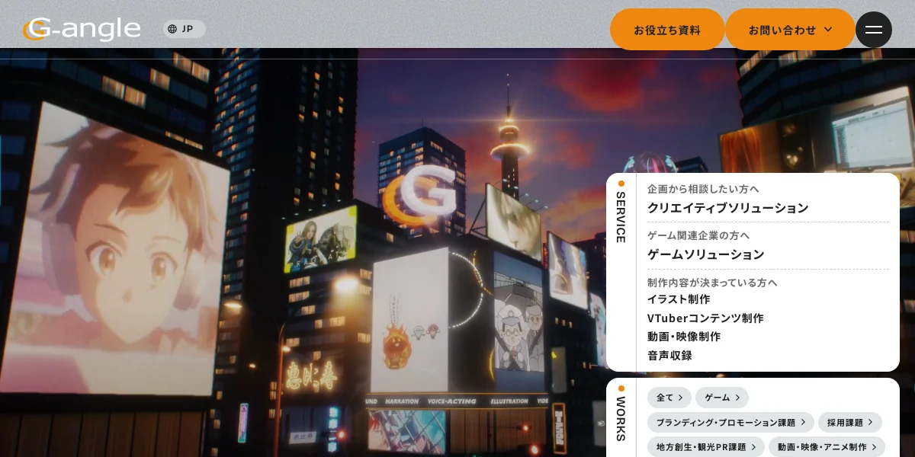The image size is (915, 457).
Task: Click the SERVICE vertical label
Action: [x=621, y=217]
